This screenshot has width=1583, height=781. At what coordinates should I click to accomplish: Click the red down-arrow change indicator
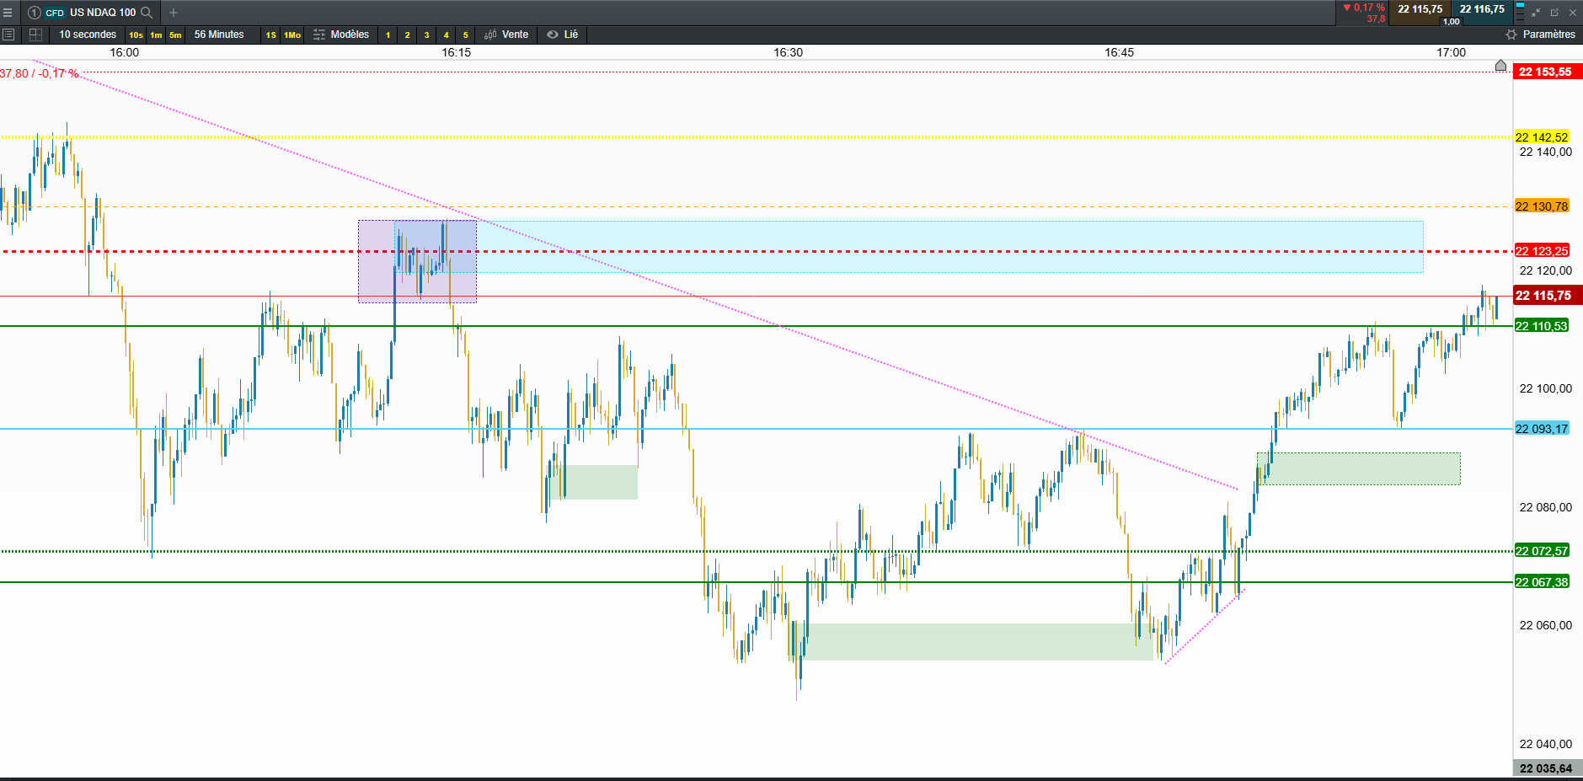click(x=1347, y=8)
